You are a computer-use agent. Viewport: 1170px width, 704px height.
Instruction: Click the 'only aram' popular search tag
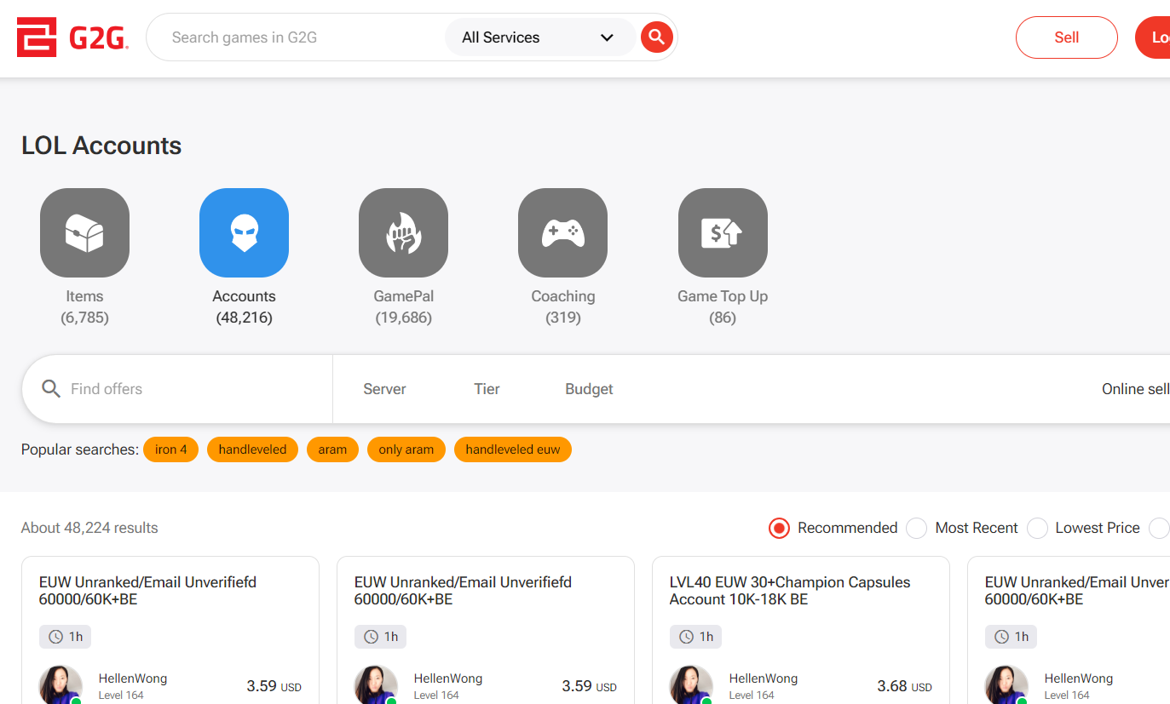(x=406, y=449)
